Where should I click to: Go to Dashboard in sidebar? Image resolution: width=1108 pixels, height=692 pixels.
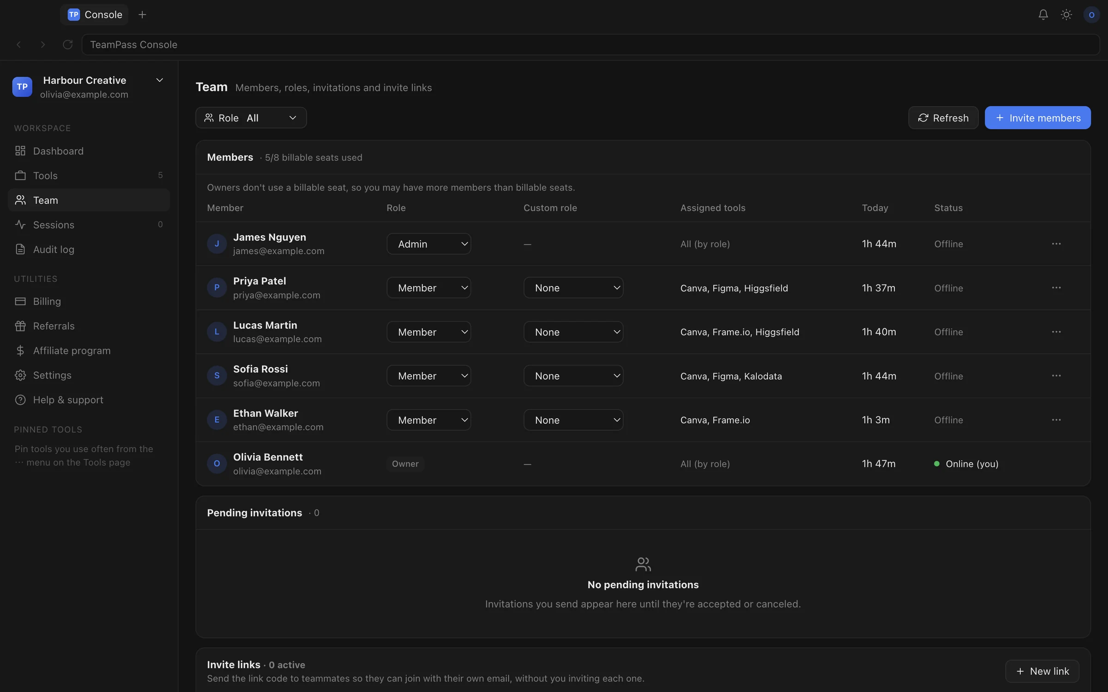[x=89, y=151]
